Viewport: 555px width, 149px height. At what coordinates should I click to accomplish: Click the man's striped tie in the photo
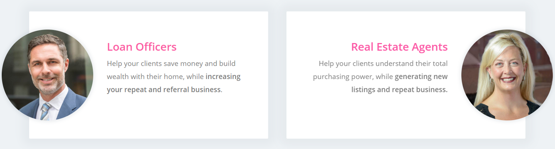tap(45, 111)
